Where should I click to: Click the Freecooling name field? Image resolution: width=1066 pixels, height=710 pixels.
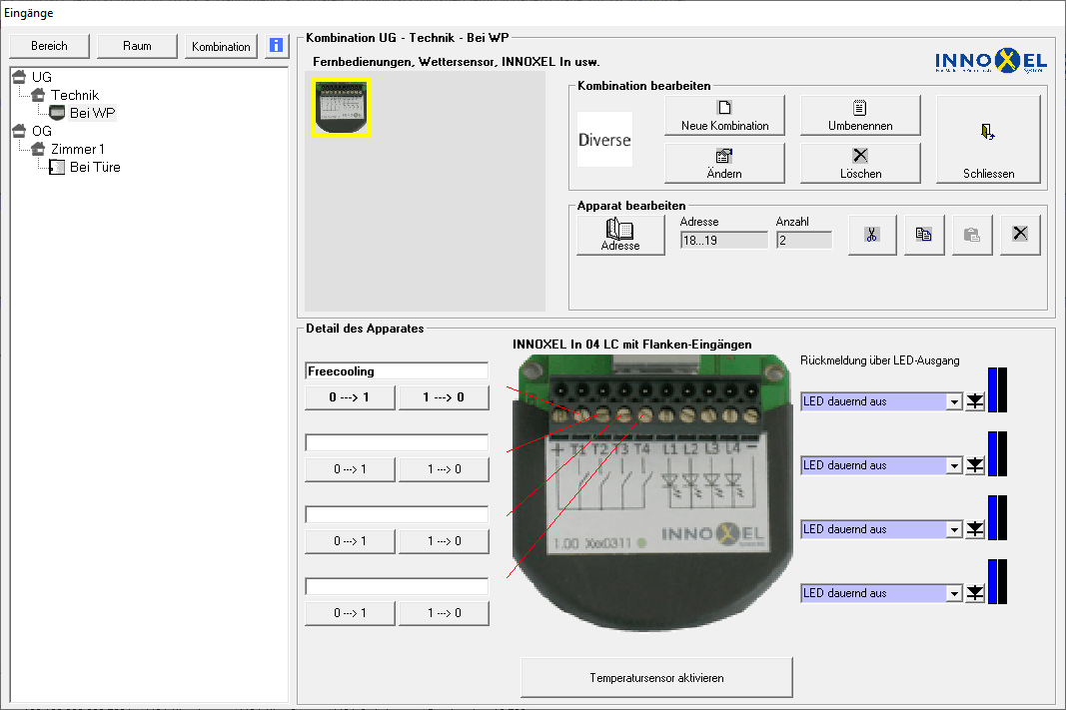click(x=397, y=370)
